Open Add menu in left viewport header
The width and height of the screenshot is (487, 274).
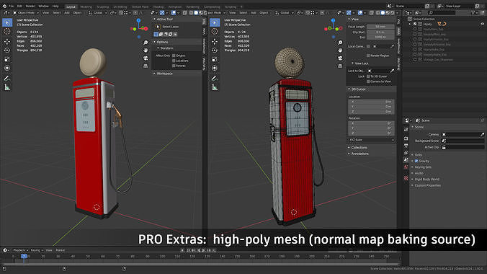[x=67, y=13]
